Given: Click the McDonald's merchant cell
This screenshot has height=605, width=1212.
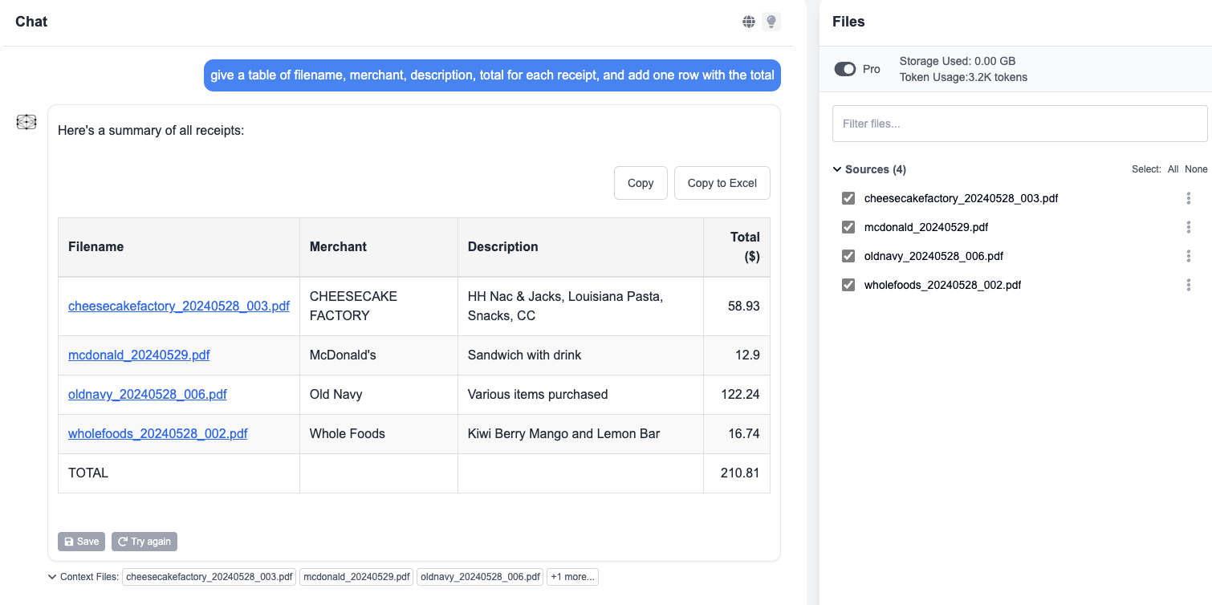Looking at the screenshot, I should pyautogui.click(x=379, y=355).
